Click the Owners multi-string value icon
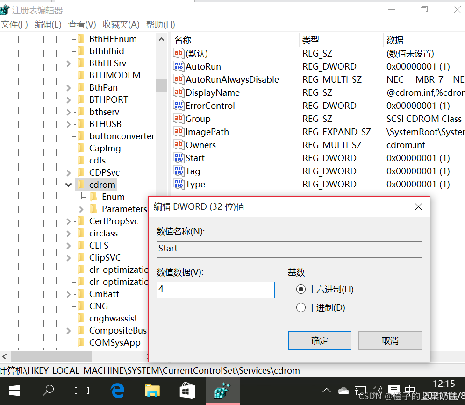Image resolution: width=465 pixels, height=405 pixels. coord(179,145)
